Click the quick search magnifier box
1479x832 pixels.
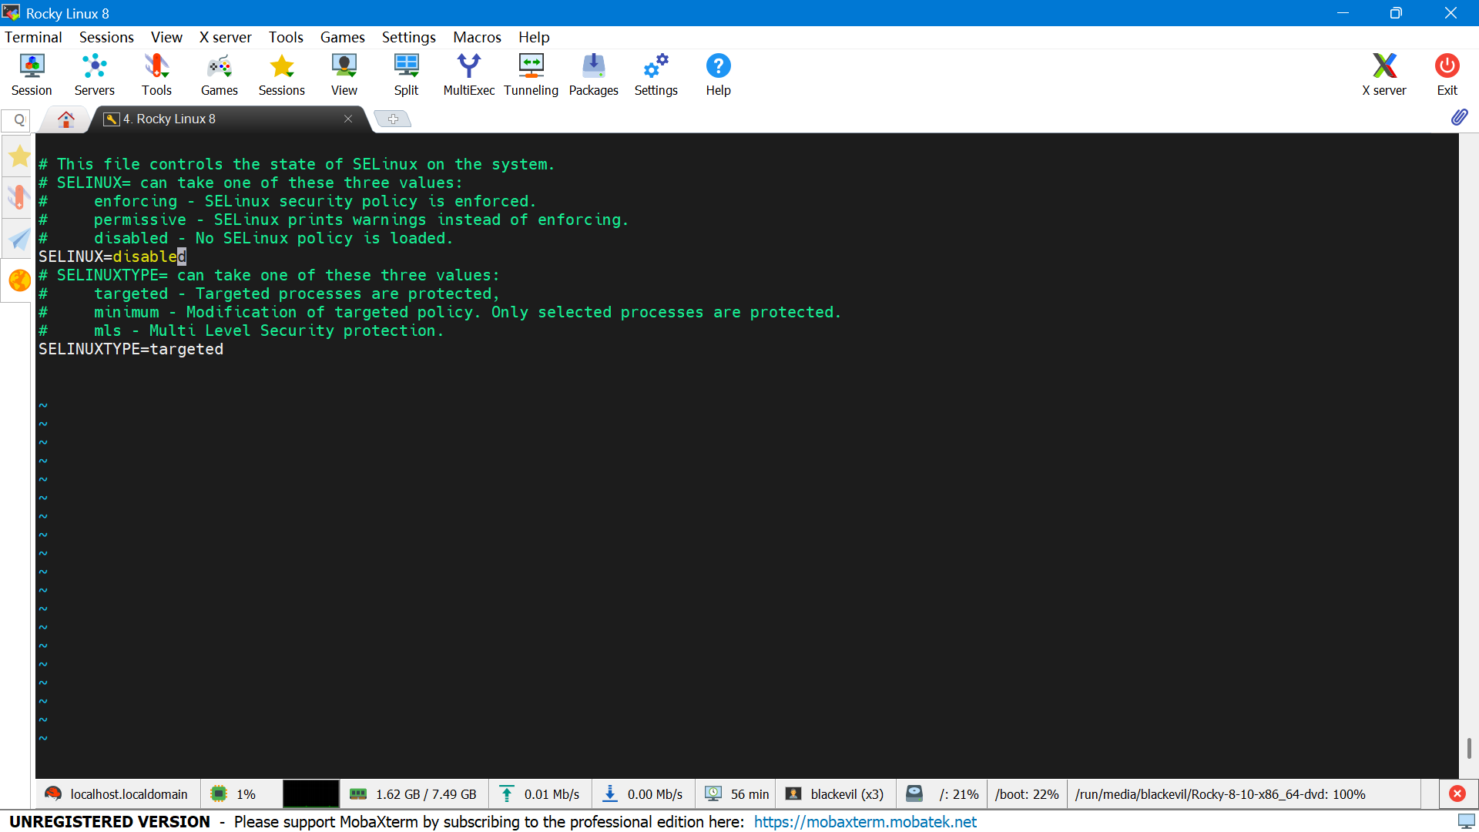[18, 119]
